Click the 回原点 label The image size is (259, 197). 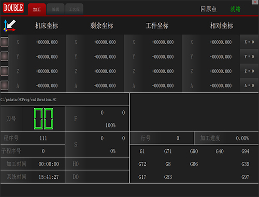pyautogui.click(x=208, y=9)
